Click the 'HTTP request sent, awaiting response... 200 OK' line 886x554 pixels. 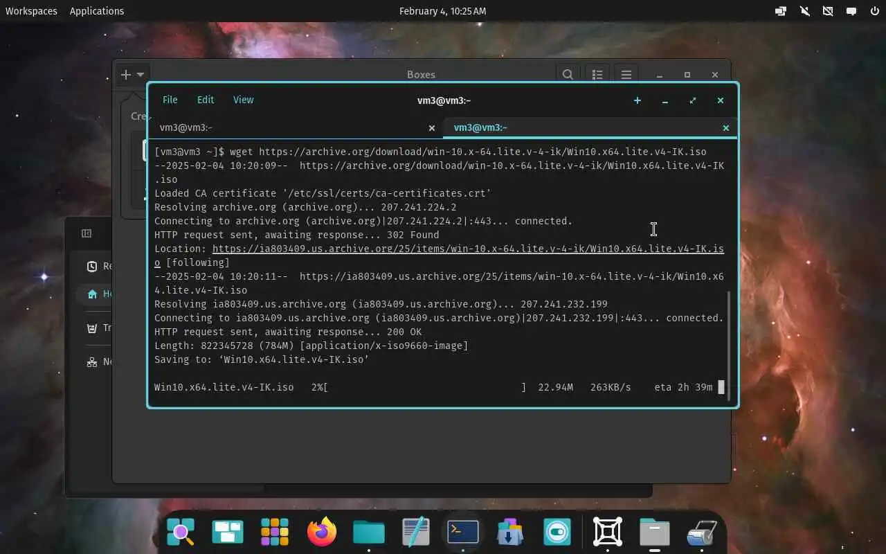click(288, 332)
